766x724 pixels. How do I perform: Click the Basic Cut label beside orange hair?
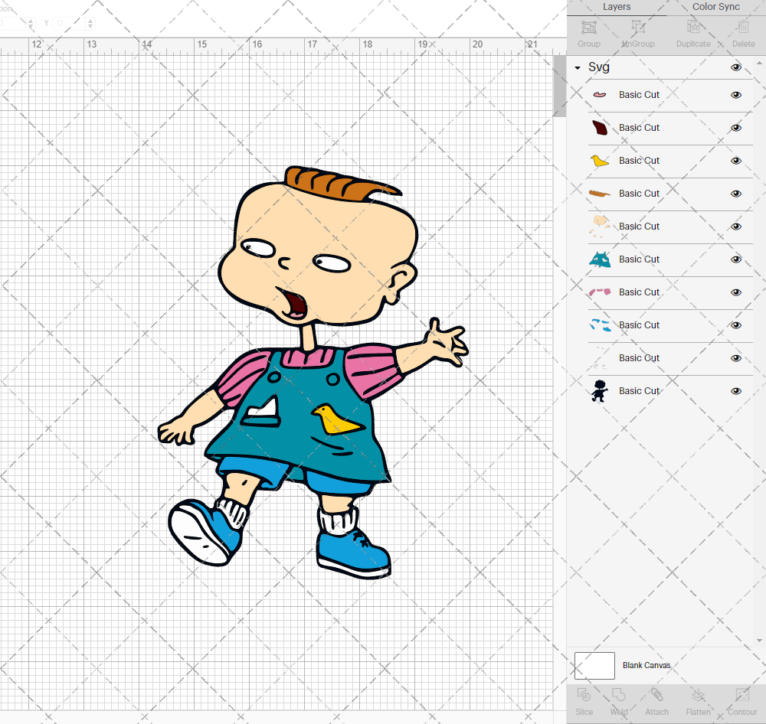[639, 194]
